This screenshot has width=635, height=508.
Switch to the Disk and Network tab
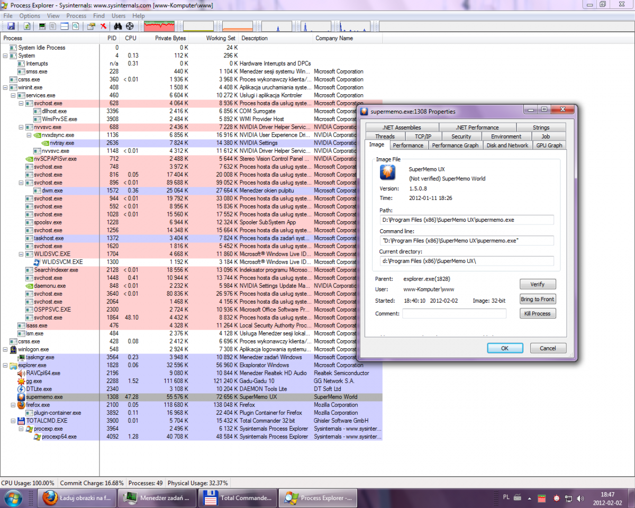pyautogui.click(x=507, y=145)
